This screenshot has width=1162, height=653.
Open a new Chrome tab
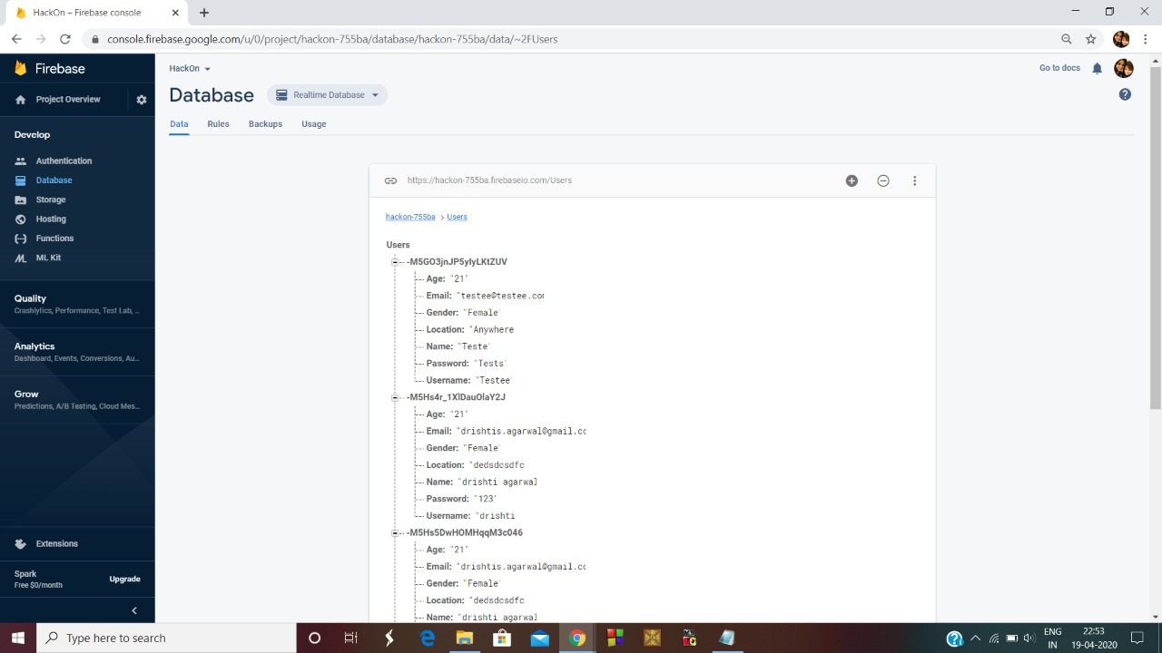[204, 13]
